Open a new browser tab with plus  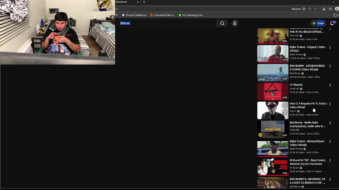coord(144,2)
